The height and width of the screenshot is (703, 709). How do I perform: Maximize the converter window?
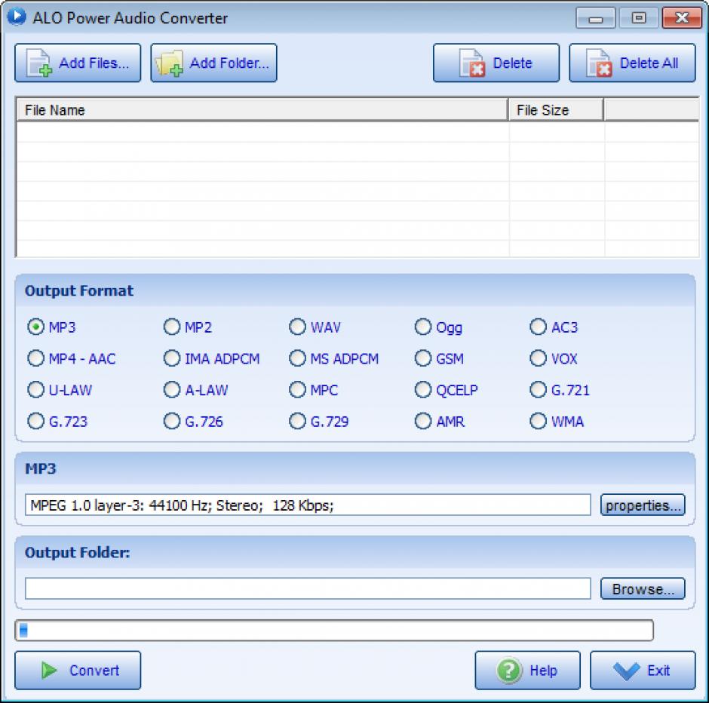tap(638, 18)
